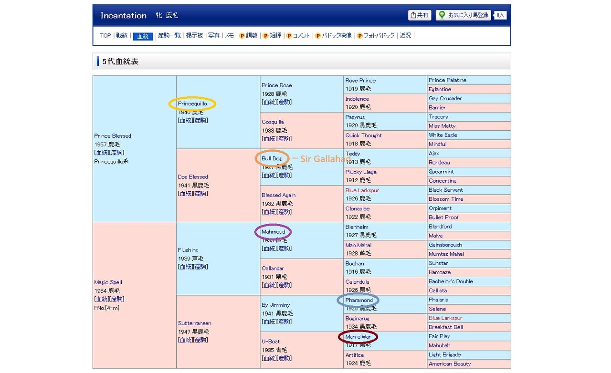
Task: Open the American Beauty ancestor link
Action: [x=450, y=364]
